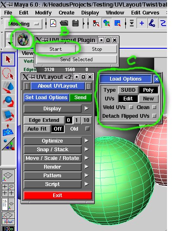174x231 pixels.
Task: Click the Display button in UVLayout
Action: pyautogui.click(x=52, y=109)
